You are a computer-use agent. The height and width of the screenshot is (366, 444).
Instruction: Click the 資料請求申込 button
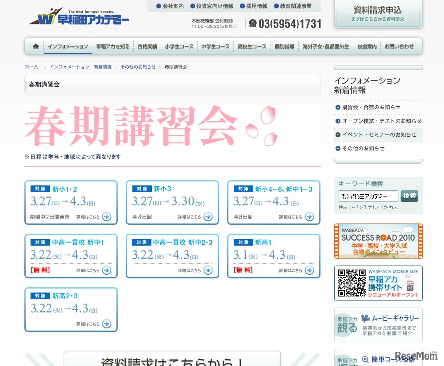pyautogui.click(x=378, y=14)
